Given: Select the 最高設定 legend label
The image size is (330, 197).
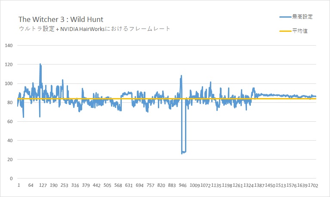Looking at the screenshot, I should (302, 17).
